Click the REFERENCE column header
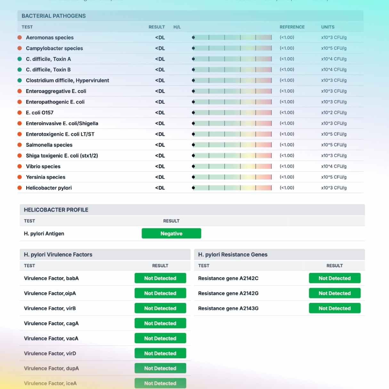This screenshot has height=389, width=389. (x=292, y=27)
